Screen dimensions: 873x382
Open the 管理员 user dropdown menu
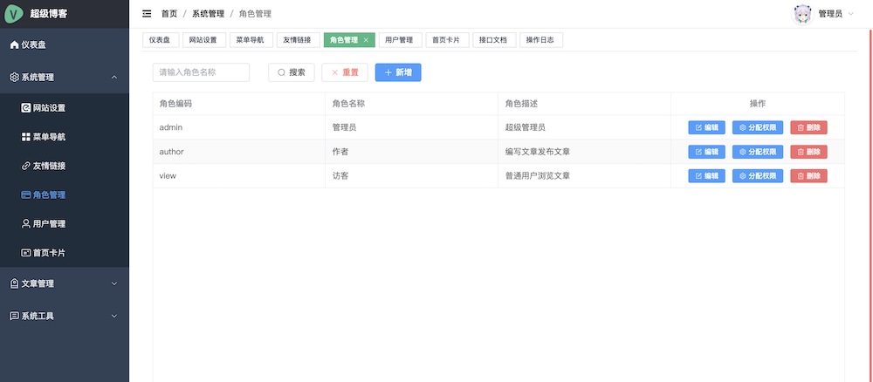[x=838, y=14]
